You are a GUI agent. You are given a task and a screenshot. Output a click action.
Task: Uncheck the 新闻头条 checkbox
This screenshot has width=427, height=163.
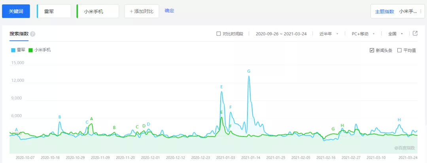click(372, 50)
